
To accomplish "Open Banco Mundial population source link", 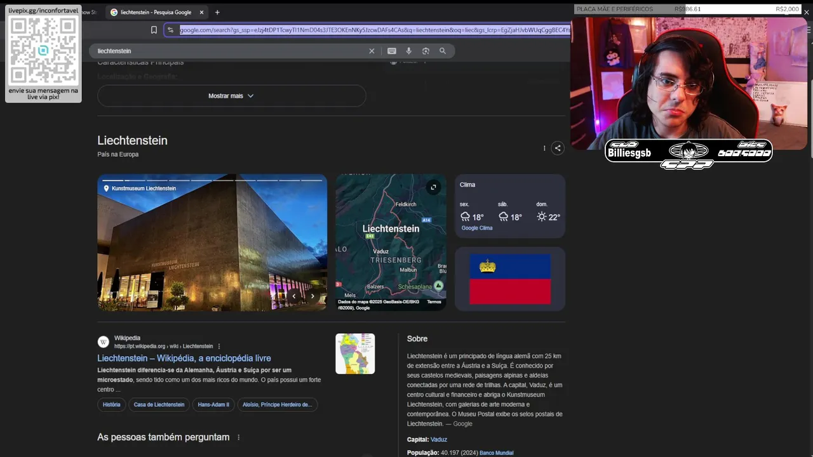I will pyautogui.click(x=496, y=453).
